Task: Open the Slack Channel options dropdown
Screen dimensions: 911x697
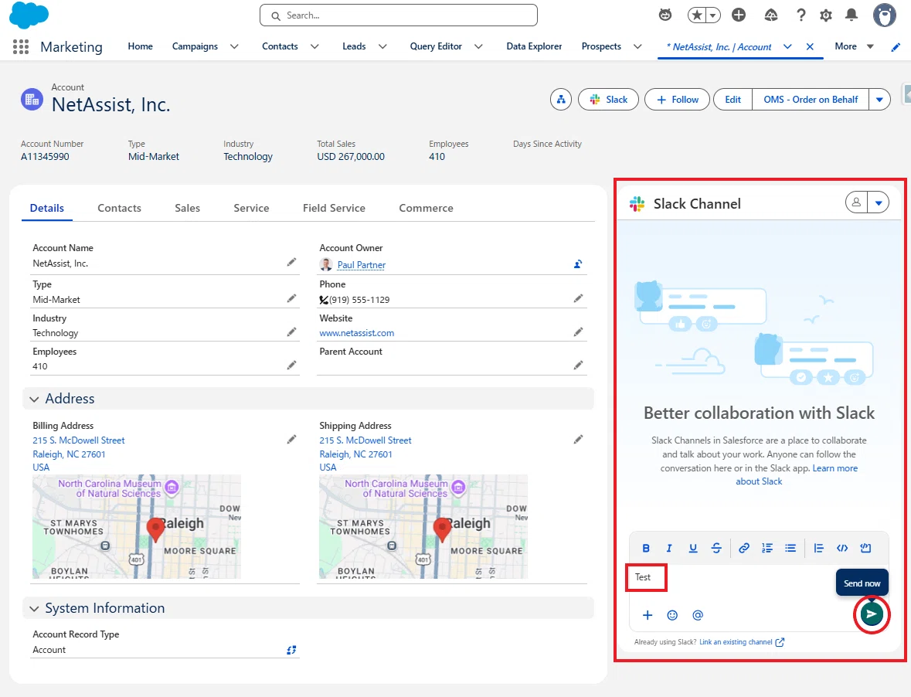Action: [x=879, y=202]
